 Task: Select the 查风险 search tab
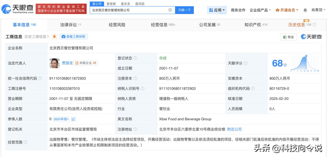tap(140, 4)
